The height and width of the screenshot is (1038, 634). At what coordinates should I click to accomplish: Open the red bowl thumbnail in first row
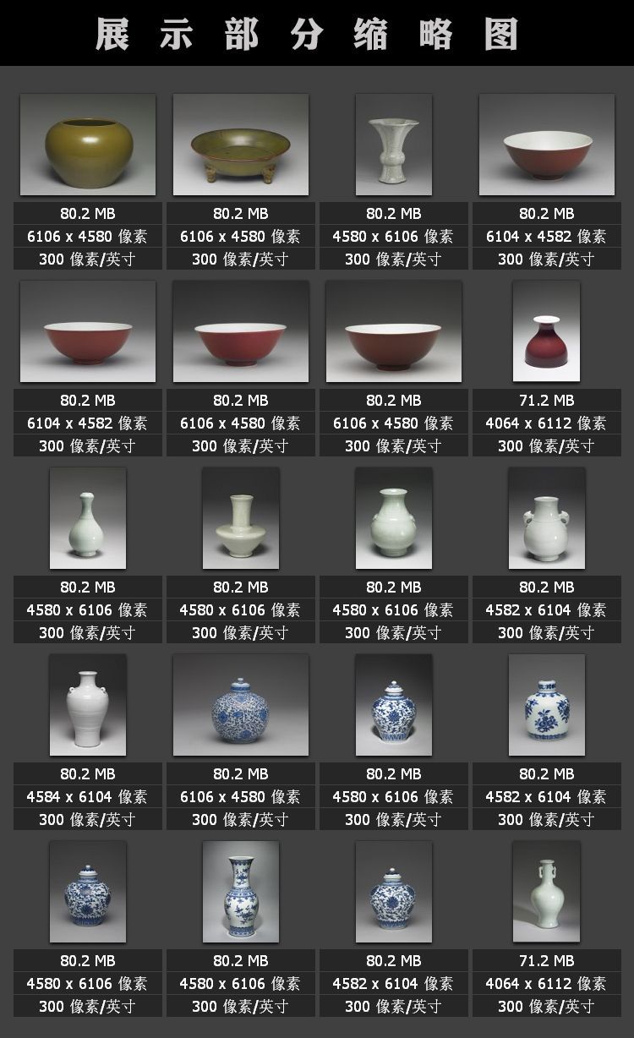point(546,145)
